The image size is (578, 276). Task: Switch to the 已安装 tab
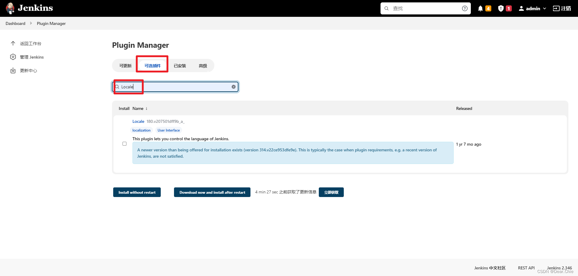tap(180, 66)
